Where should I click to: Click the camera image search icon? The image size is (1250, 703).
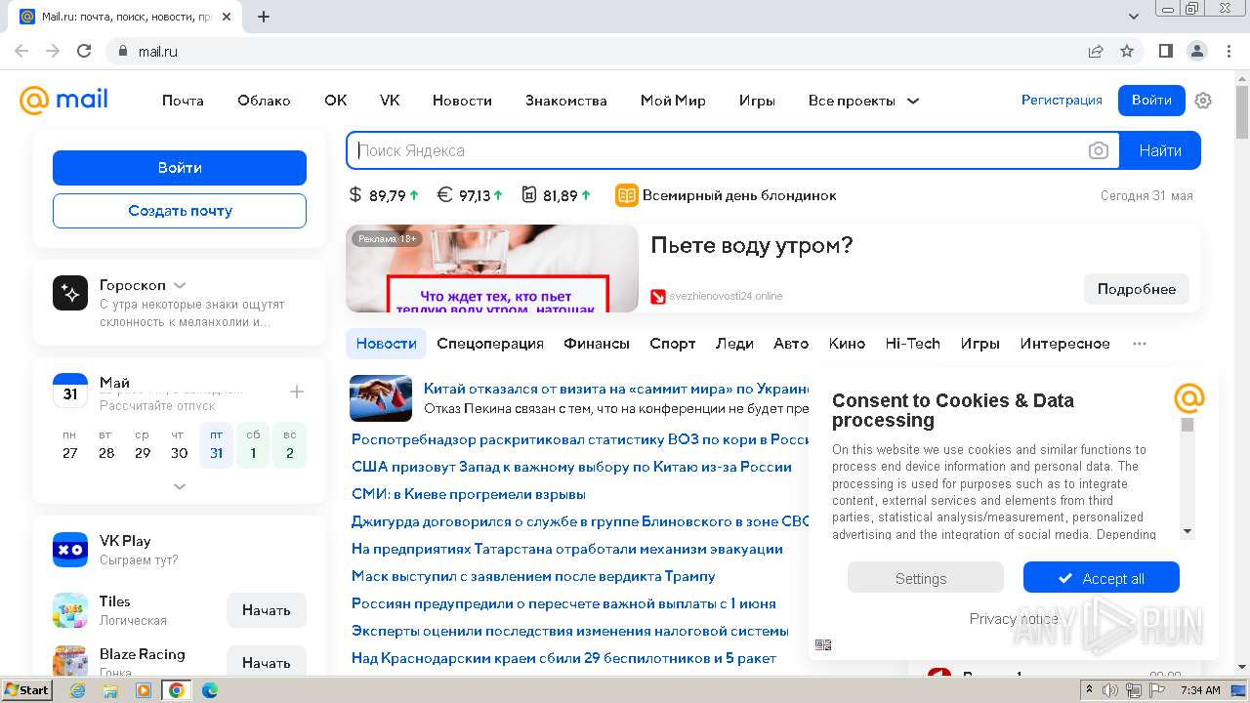coord(1099,150)
